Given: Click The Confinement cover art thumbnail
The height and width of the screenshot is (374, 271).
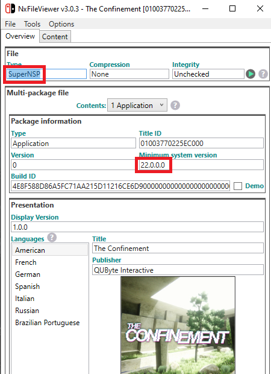Looking at the screenshot, I should (178, 325).
